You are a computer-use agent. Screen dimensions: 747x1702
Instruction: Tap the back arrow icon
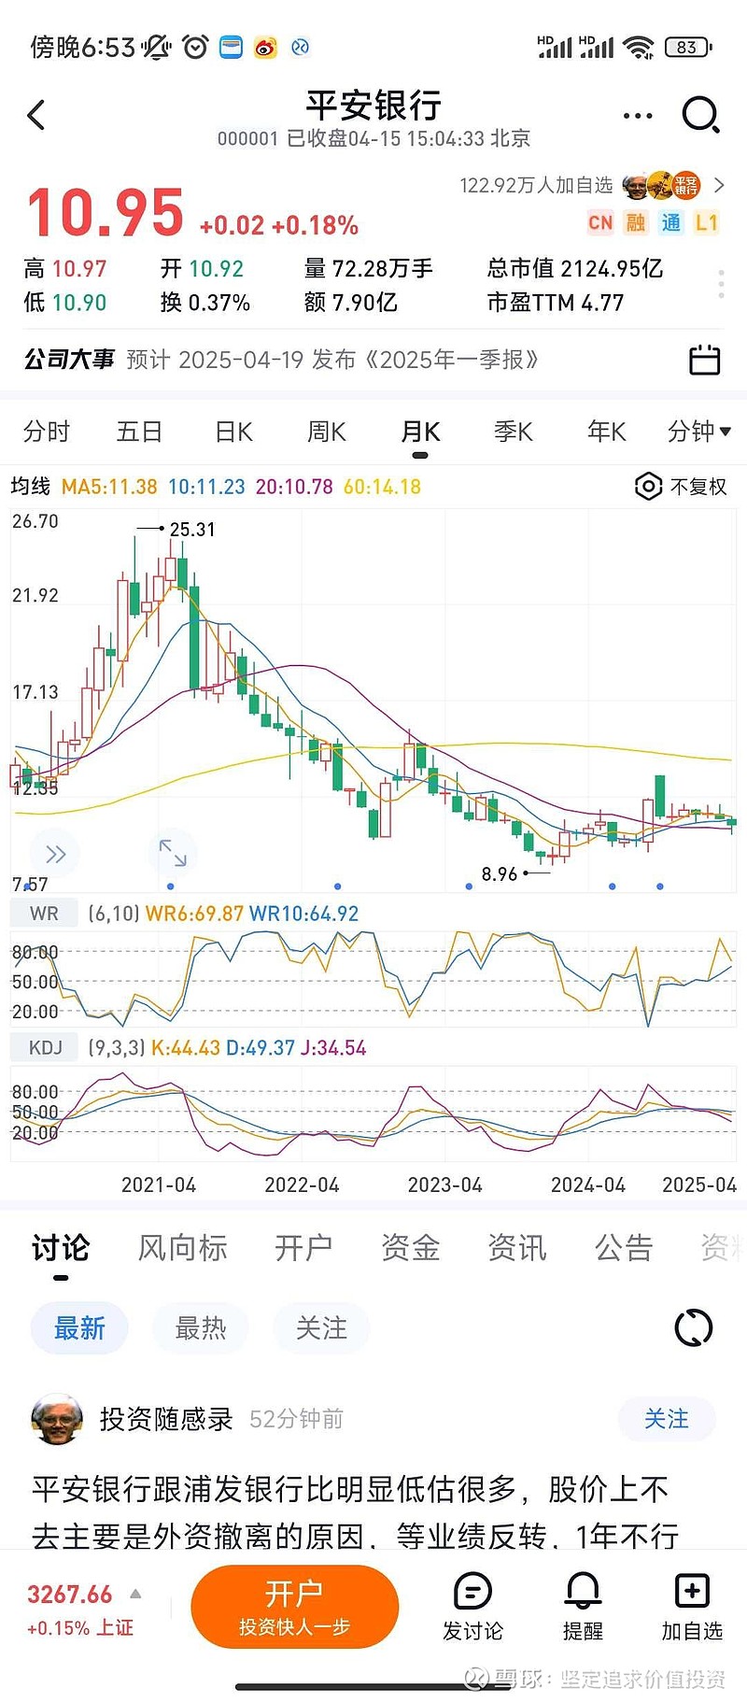coord(36,116)
